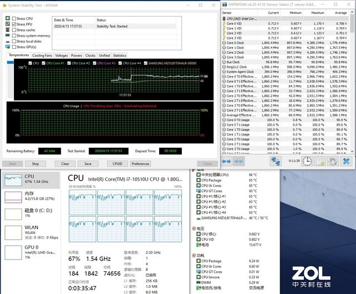
Task: Enable Stress system memory checkbox
Action: (14, 36)
